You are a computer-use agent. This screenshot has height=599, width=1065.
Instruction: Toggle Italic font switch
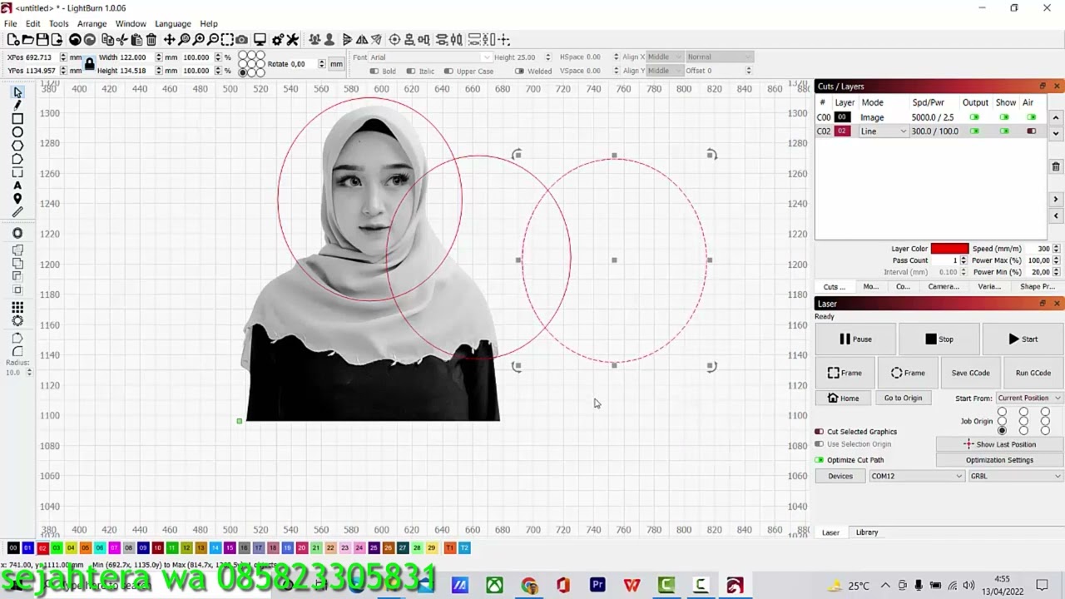click(x=411, y=72)
